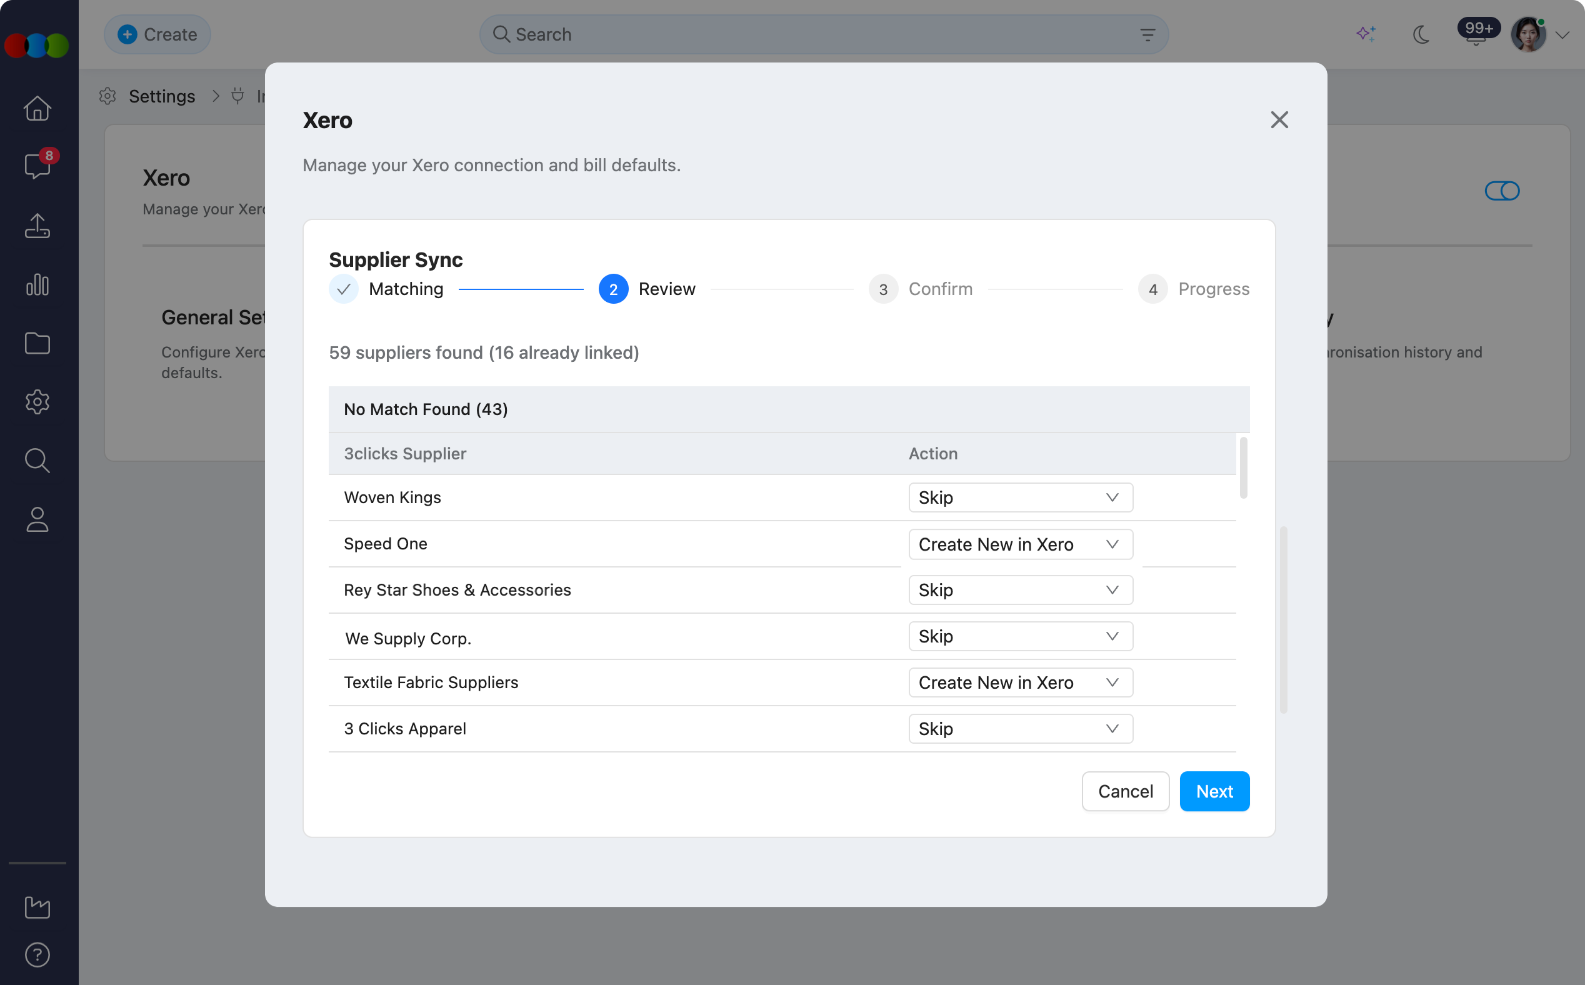Click the breadcrumb settings gear icon
This screenshot has width=1585, height=985.
click(107, 96)
